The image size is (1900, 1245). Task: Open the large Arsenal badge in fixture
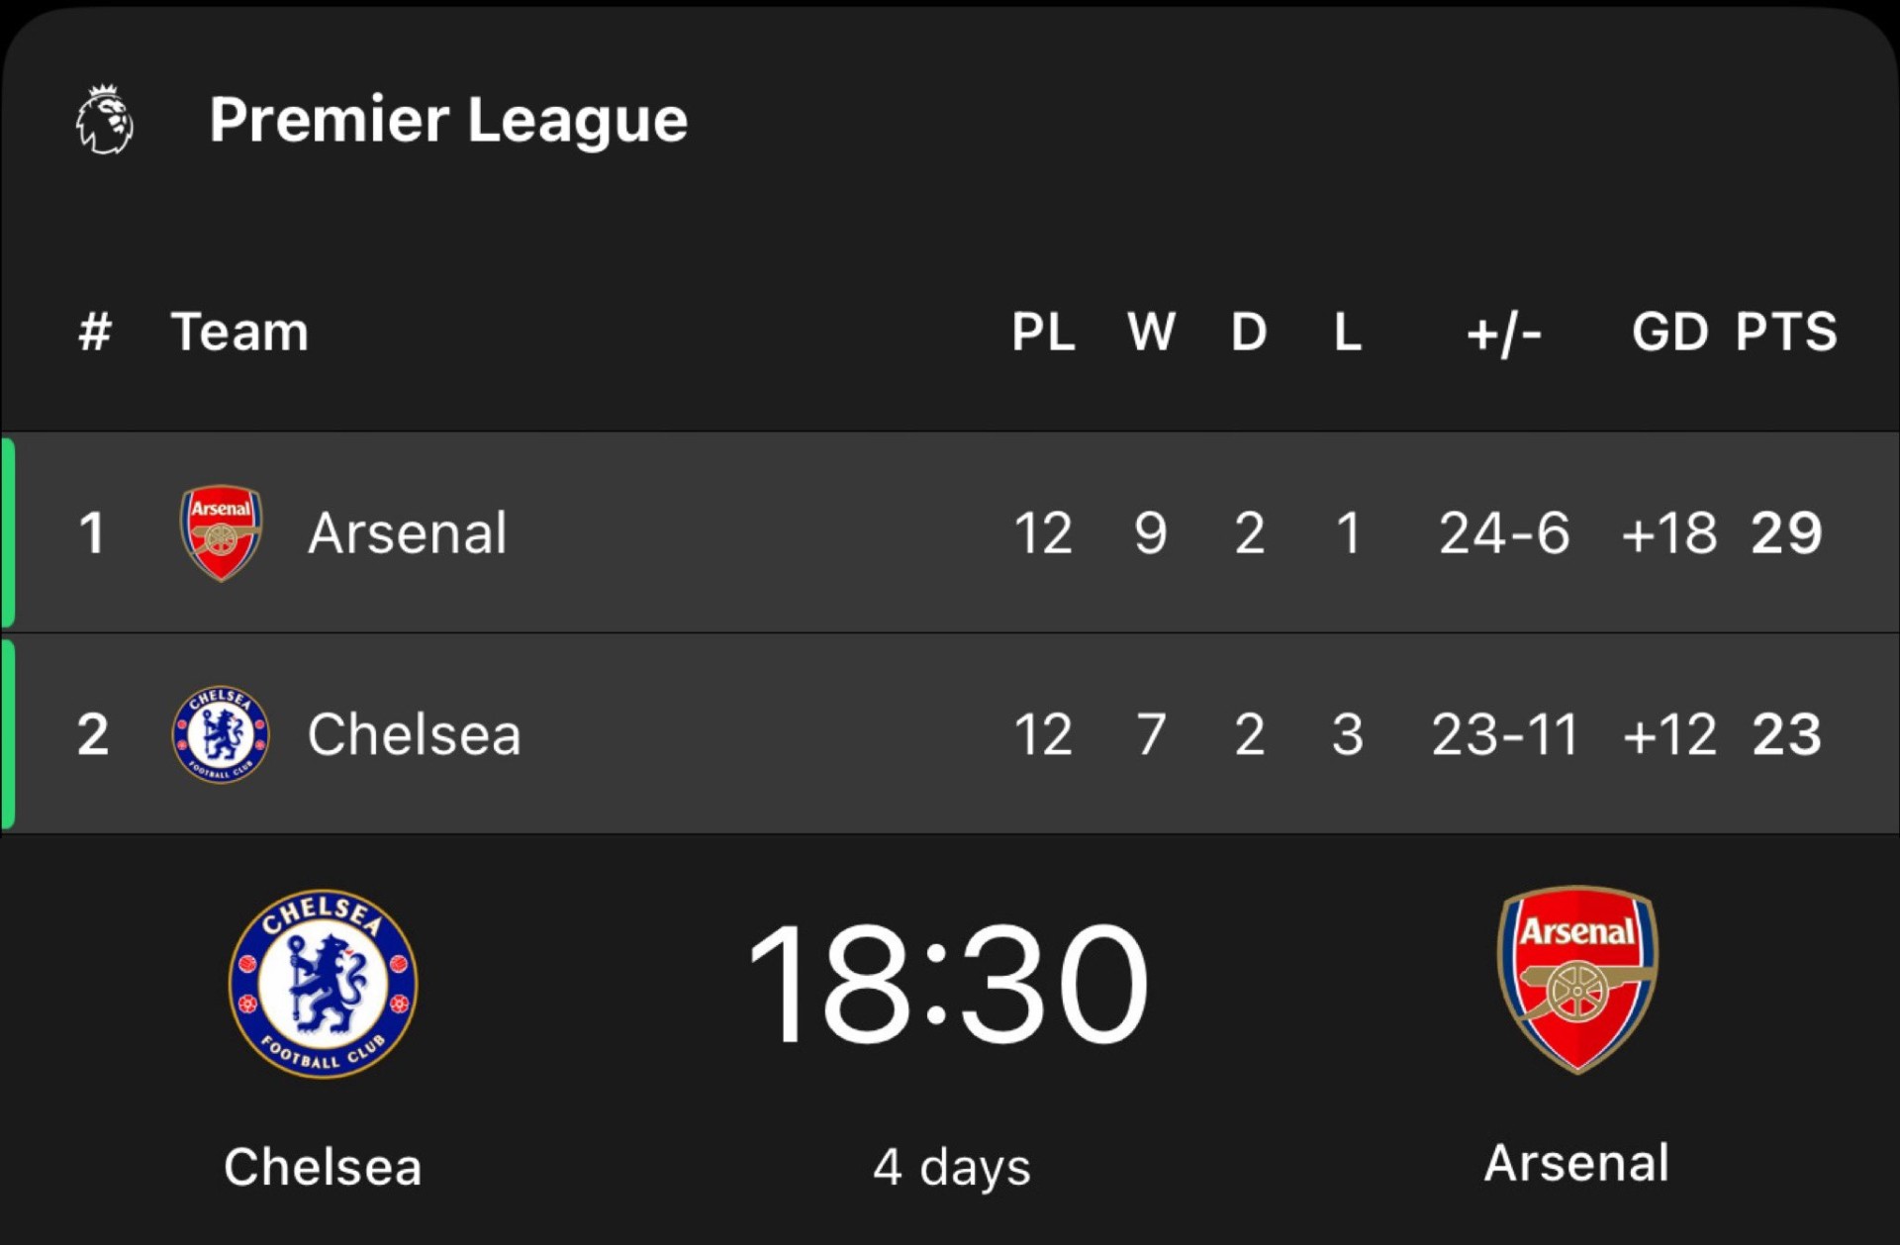[x=1577, y=979]
